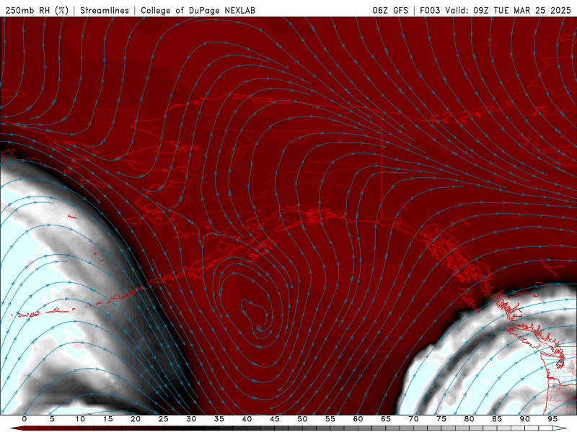Click the '40' value on color scale

coord(247,419)
